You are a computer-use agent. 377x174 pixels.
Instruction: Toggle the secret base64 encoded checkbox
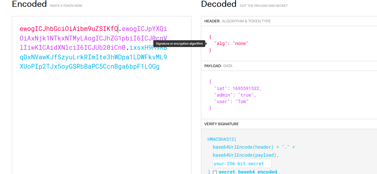215,172
